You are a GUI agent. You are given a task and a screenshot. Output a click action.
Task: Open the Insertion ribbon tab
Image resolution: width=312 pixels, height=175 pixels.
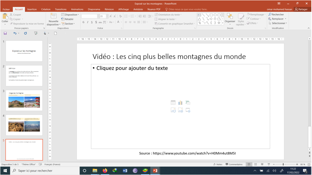coord(32,9)
